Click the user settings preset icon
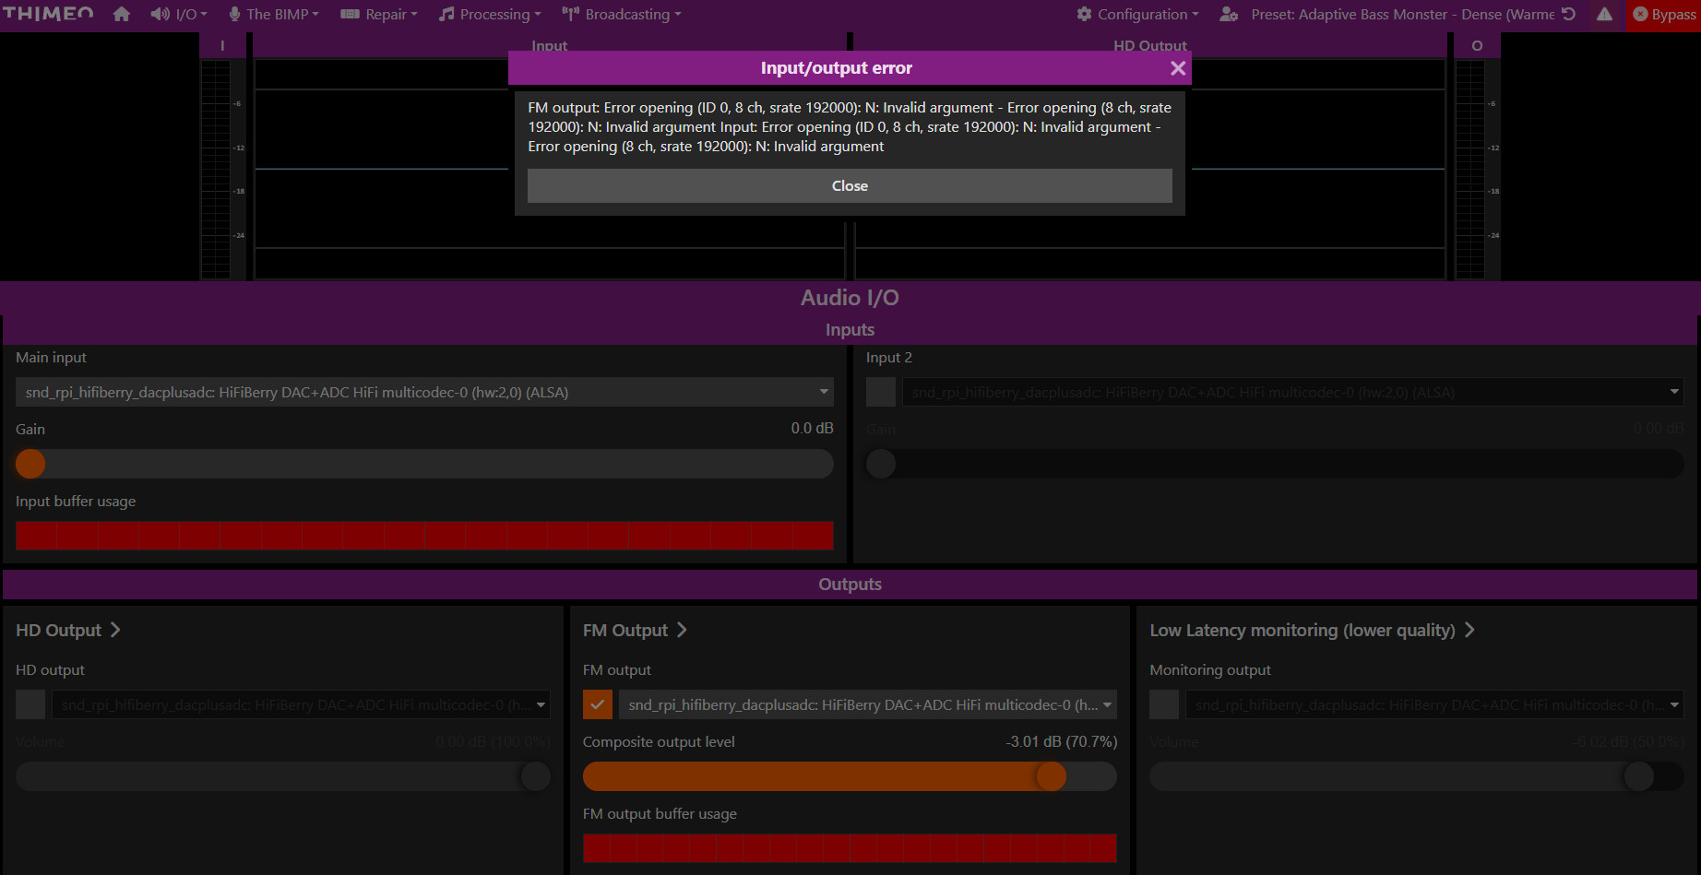The width and height of the screenshot is (1701, 875). pyautogui.click(x=1229, y=14)
